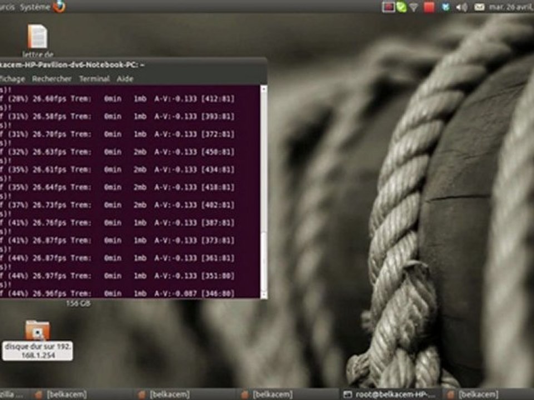
Task: Click terminal scrollbar down arrow
Action: 264,294
